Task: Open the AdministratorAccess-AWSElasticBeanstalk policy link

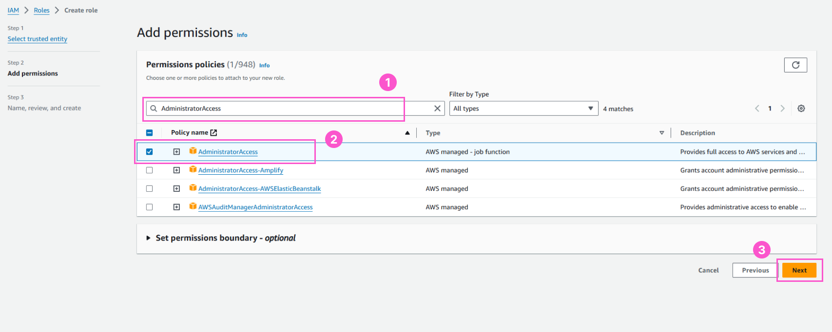Action: (260, 189)
